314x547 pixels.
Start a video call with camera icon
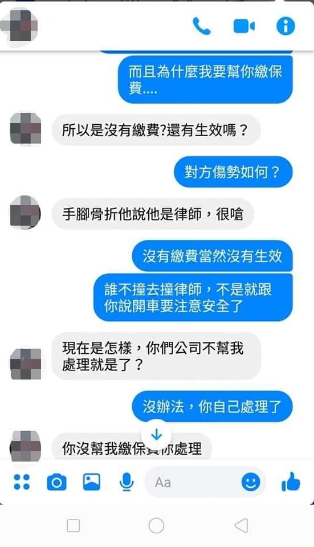(244, 26)
